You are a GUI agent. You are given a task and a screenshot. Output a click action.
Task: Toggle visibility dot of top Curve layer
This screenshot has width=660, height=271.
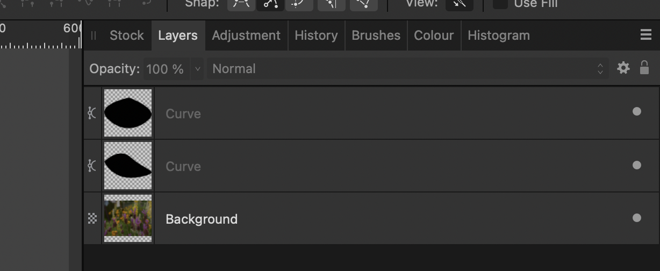(x=637, y=112)
